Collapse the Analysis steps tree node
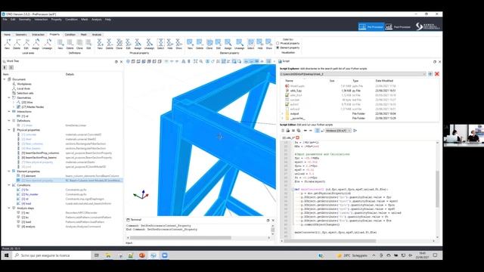484x272 pixels. tap(9, 209)
